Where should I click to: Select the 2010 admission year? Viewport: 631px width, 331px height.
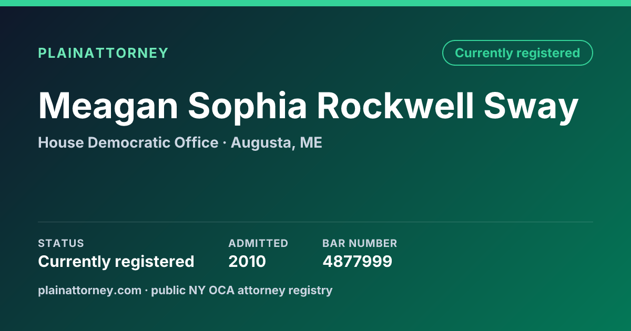pos(247,262)
